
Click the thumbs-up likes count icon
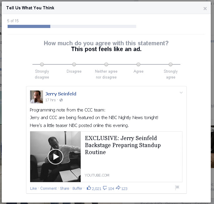89,188
